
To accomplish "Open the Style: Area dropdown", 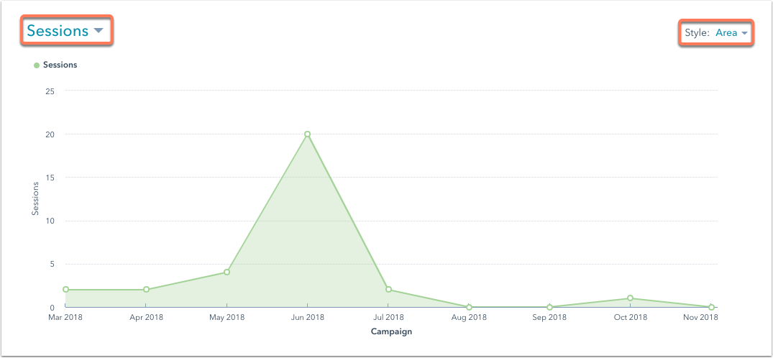I will (x=716, y=33).
